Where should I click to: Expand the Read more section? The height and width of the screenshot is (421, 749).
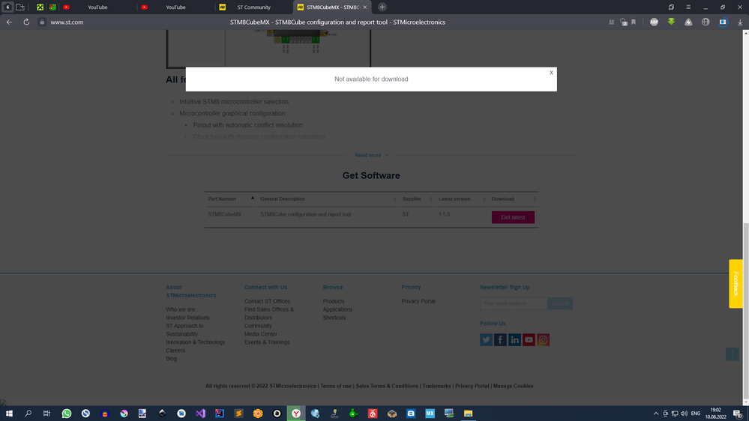coord(371,155)
